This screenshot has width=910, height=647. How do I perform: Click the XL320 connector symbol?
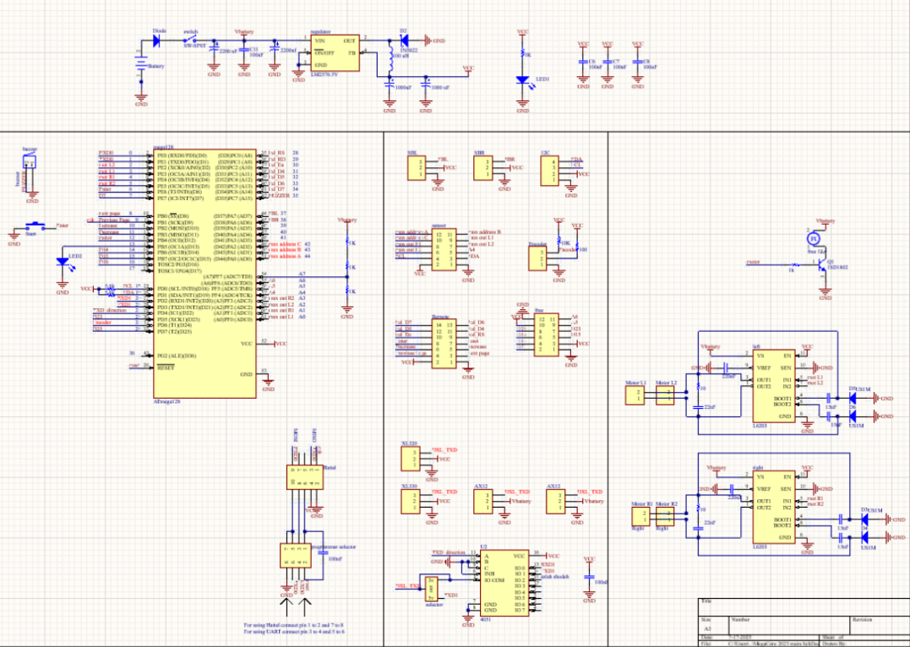point(411,458)
